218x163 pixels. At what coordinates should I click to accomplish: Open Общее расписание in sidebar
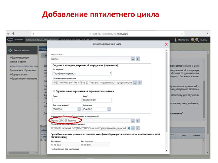pos(19,75)
